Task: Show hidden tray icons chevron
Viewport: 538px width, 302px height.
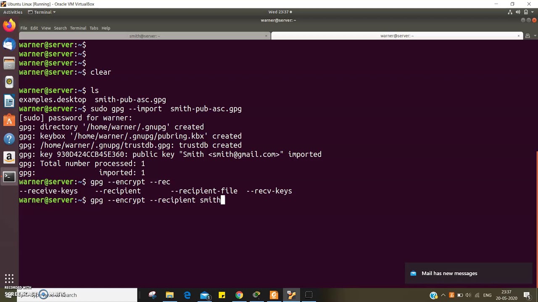Action: tap(443, 295)
